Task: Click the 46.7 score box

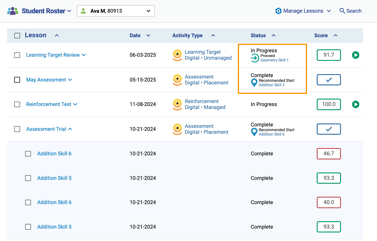Action: pyautogui.click(x=329, y=154)
